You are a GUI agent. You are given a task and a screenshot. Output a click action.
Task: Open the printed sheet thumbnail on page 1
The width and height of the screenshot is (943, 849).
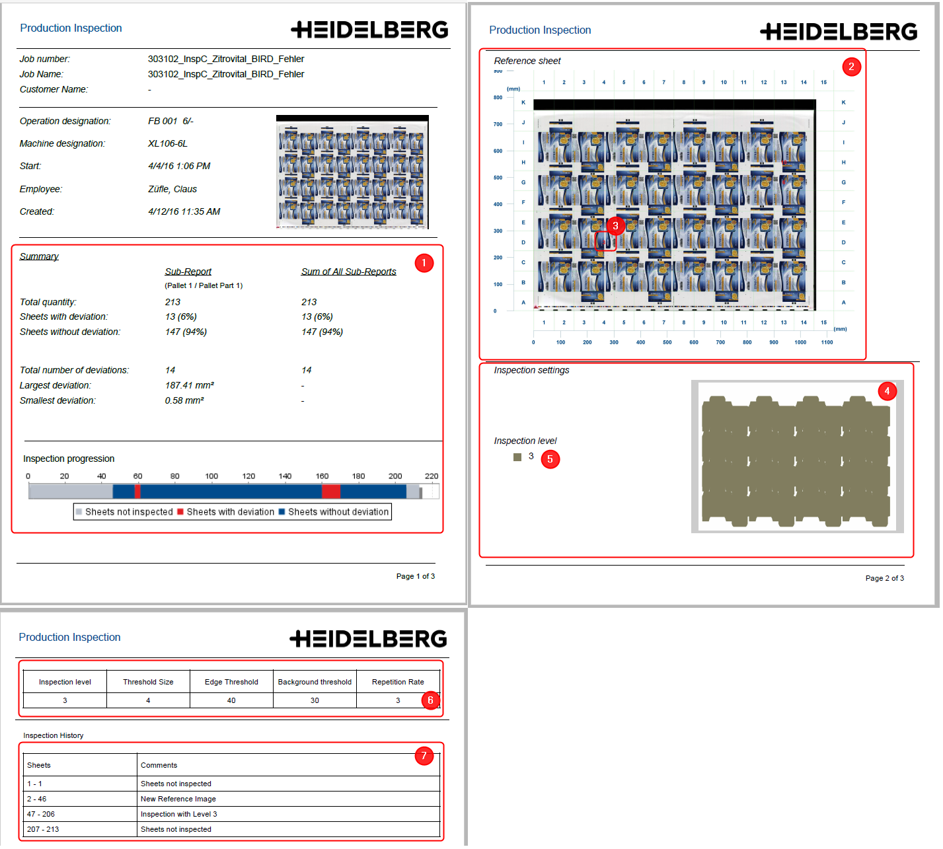(352, 172)
